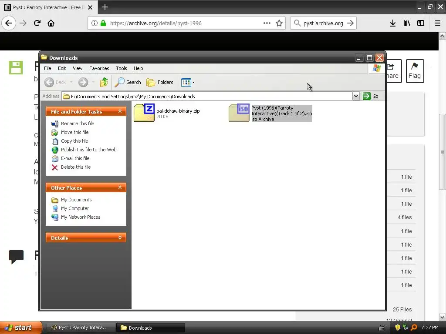
Task: Go to My Network Places
Action: pos(81,217)
